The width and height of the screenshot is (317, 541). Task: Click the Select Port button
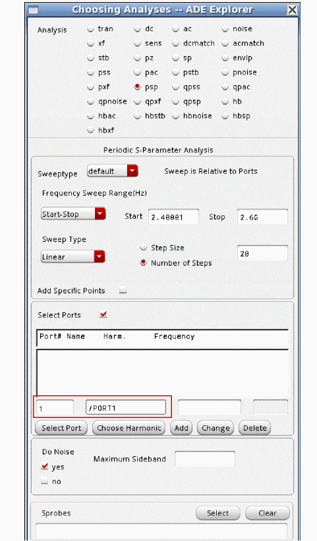click(61, 428)
